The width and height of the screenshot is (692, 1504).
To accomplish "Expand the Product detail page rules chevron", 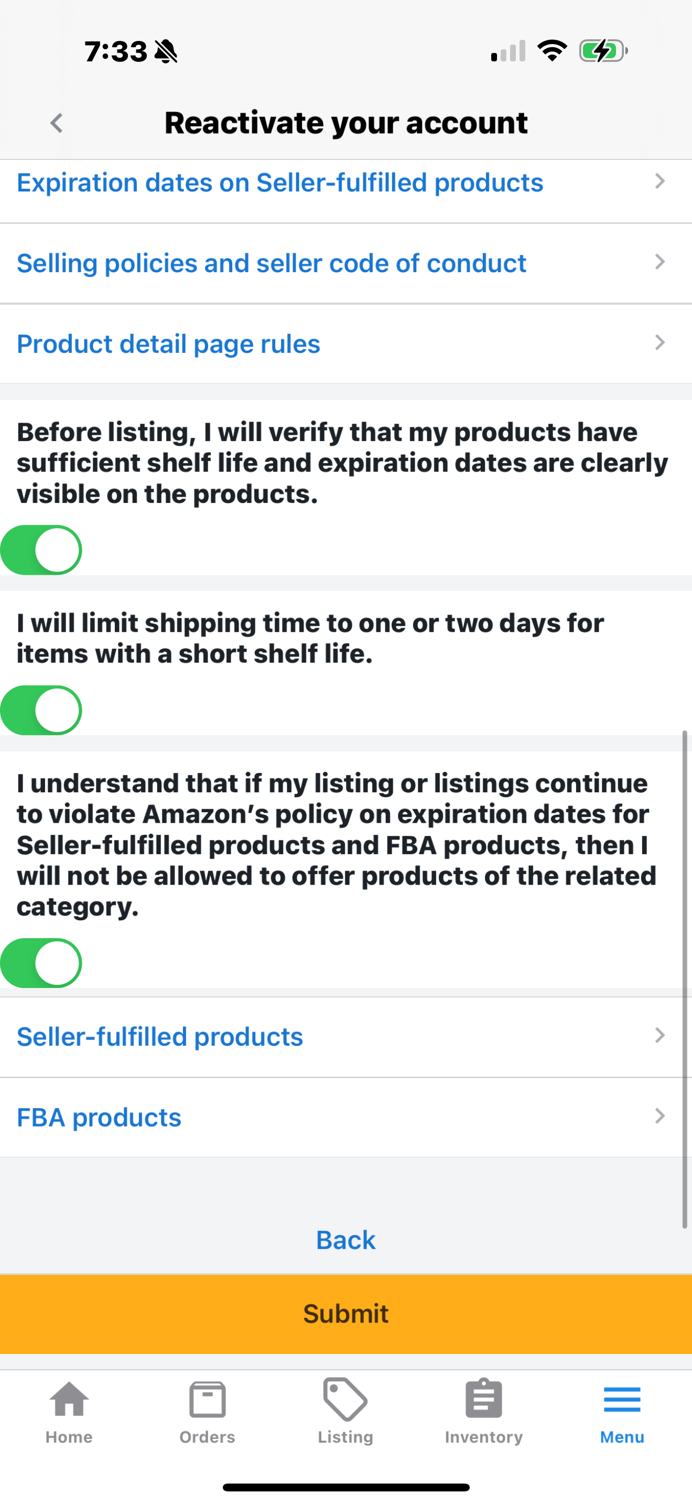I will tap(660, 343).
